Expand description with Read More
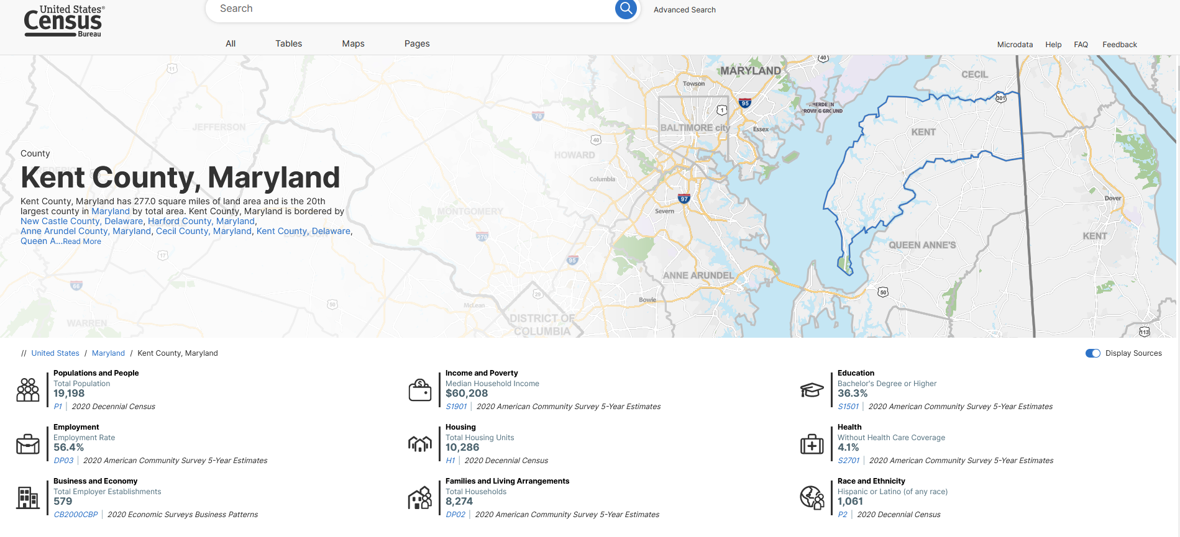1180x537 pixels. 81,241
